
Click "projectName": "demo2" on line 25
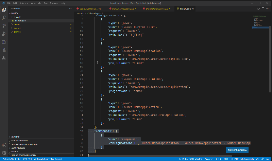point(125,91)
